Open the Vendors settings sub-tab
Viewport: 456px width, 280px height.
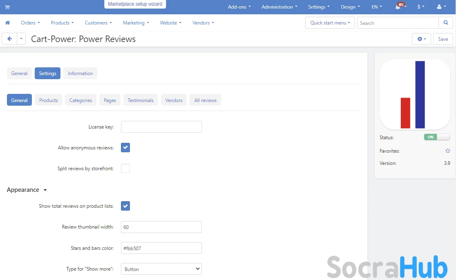174,100
